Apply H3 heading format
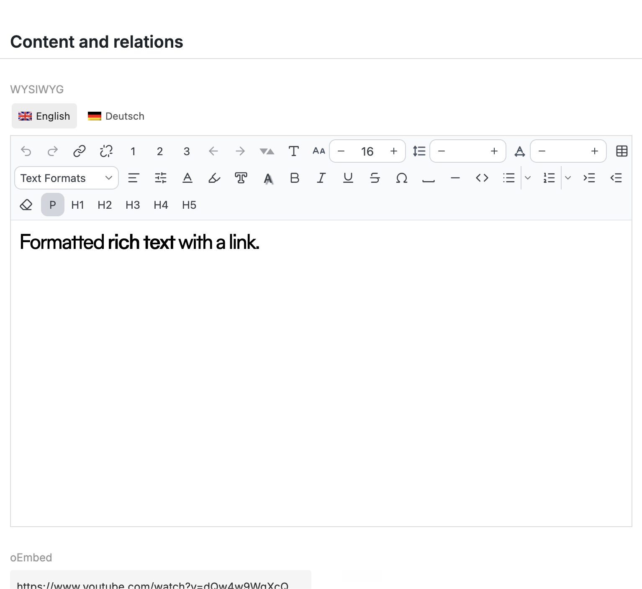Image resolution: width=642 pixels, height=589 pixels. pos(133,205)
